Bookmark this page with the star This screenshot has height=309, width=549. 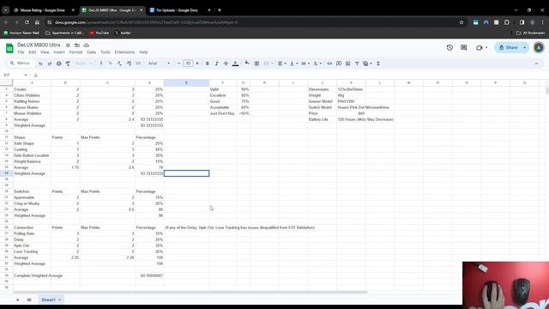pyautogui.click(x=462, y=22)
